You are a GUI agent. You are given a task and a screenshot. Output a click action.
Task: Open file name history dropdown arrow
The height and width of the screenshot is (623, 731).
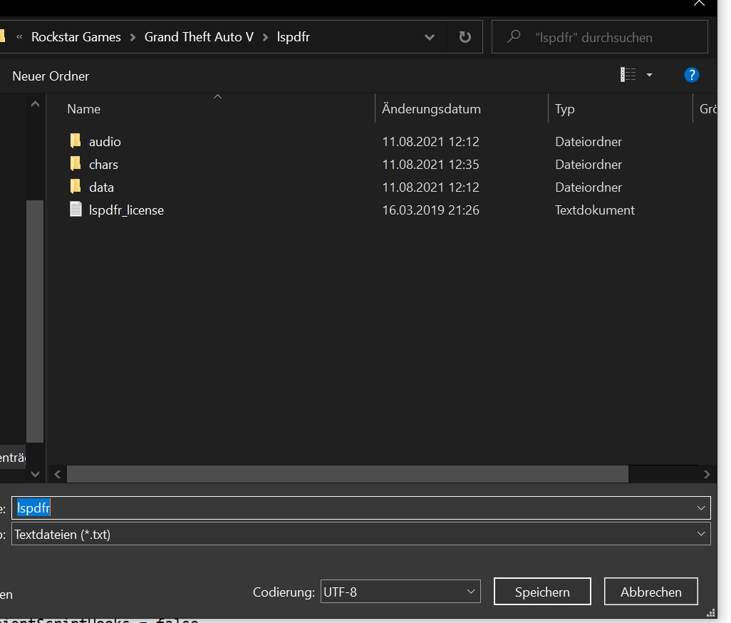[701, 508]
